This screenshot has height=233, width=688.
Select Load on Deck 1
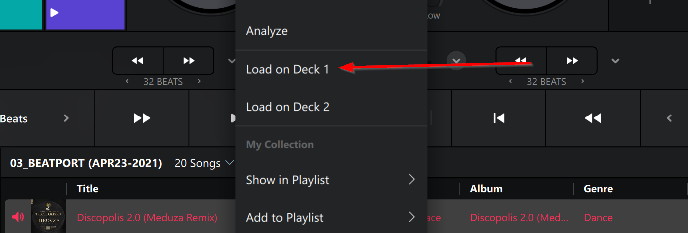[288, 69]
